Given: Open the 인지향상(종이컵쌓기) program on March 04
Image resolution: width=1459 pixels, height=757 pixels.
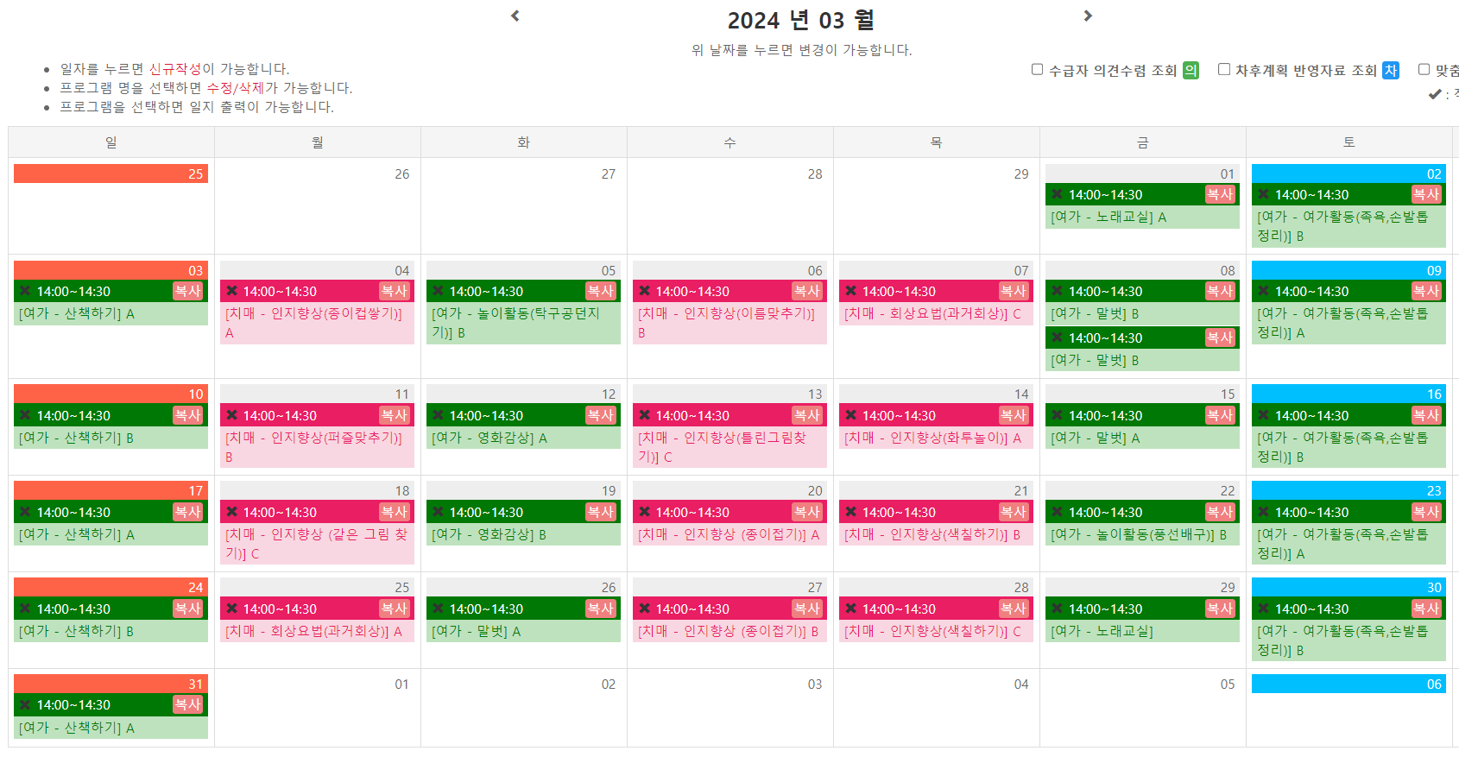Looking at the screenshot, I should [314, 323].
